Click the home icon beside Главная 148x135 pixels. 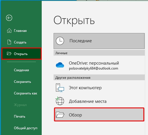(x=9, y=31)
